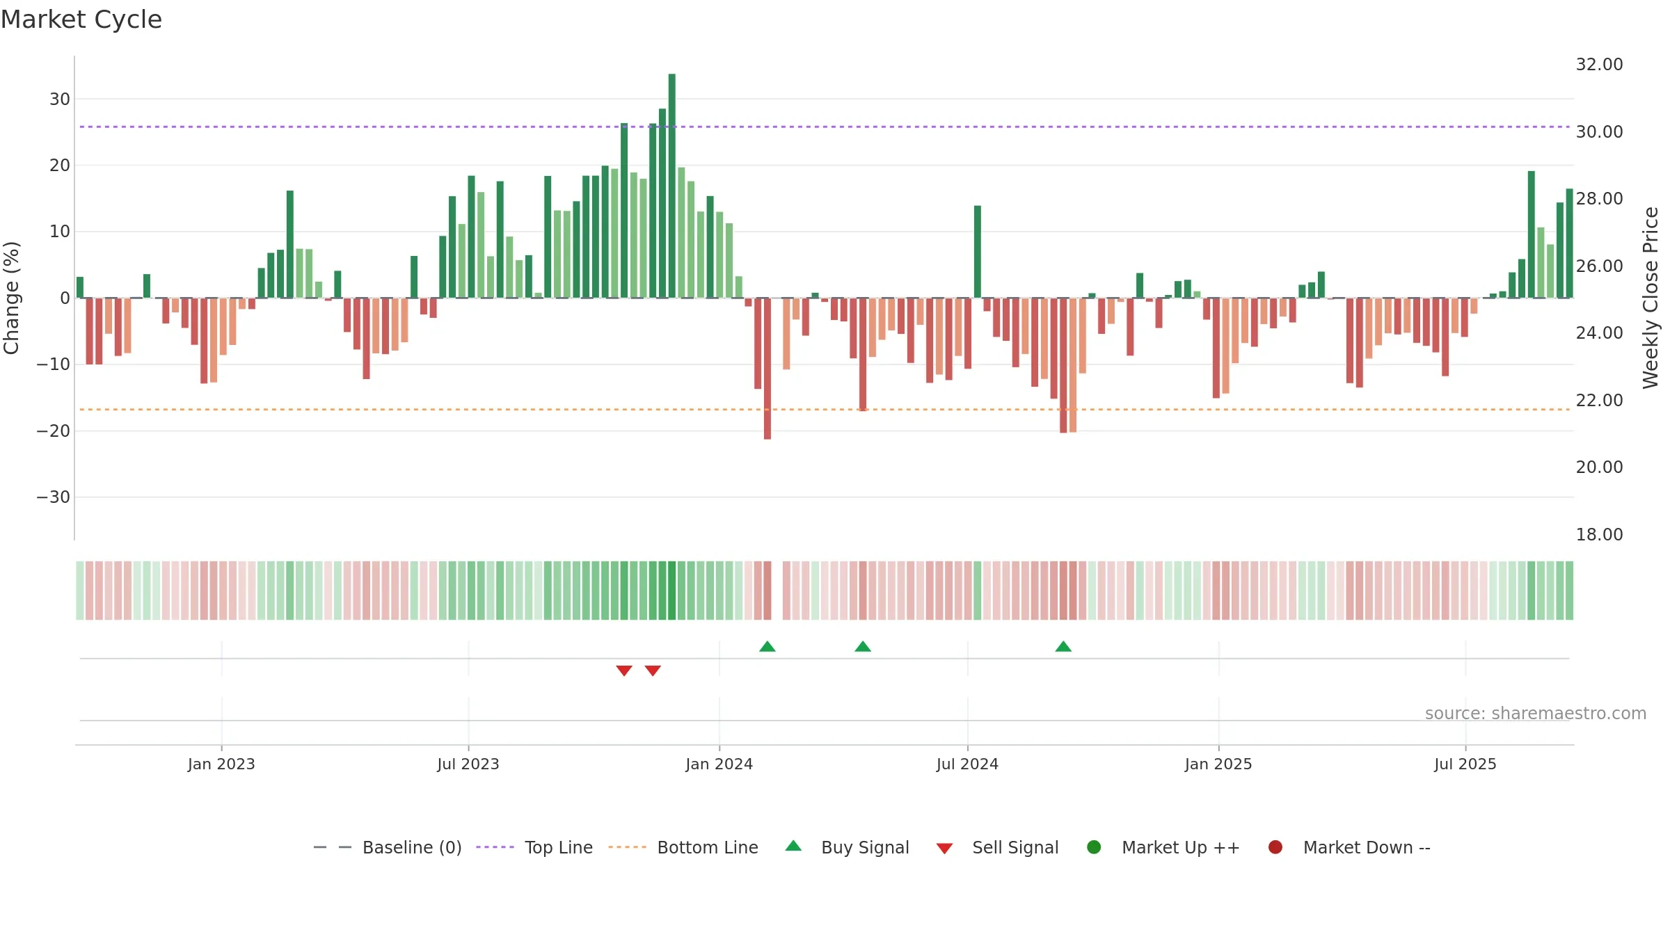1670x939 pixels.
Task: Toggle the Top Line legend entry
Action: (534, 847)
